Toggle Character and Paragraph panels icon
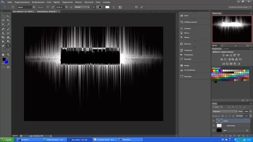This screenshot has width=253, height=142. (x=120, y=7)
